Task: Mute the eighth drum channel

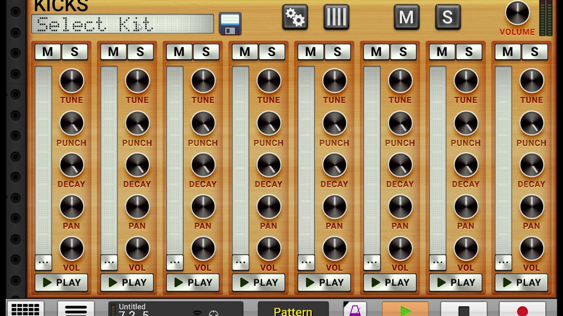Action: pos(508,52)
